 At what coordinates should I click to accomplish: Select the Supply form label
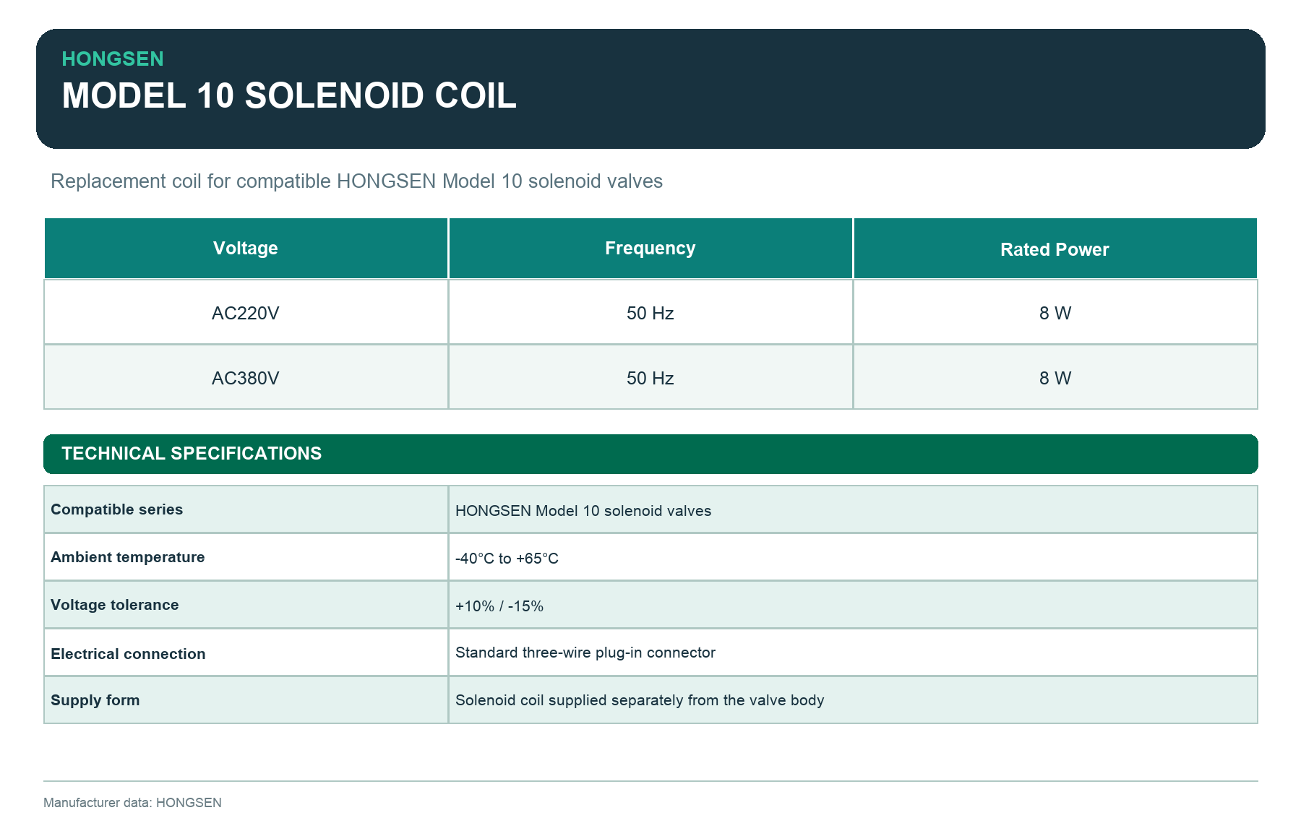tap(95, 700)
